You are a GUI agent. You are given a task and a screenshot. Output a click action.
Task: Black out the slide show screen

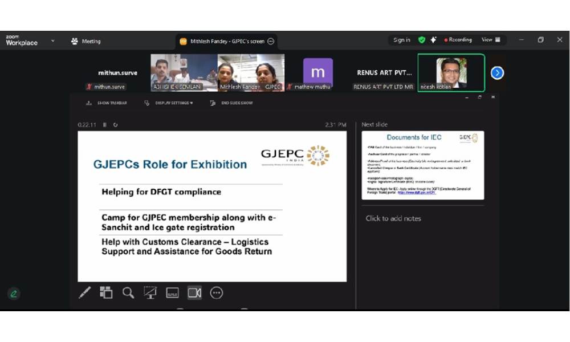150,293
